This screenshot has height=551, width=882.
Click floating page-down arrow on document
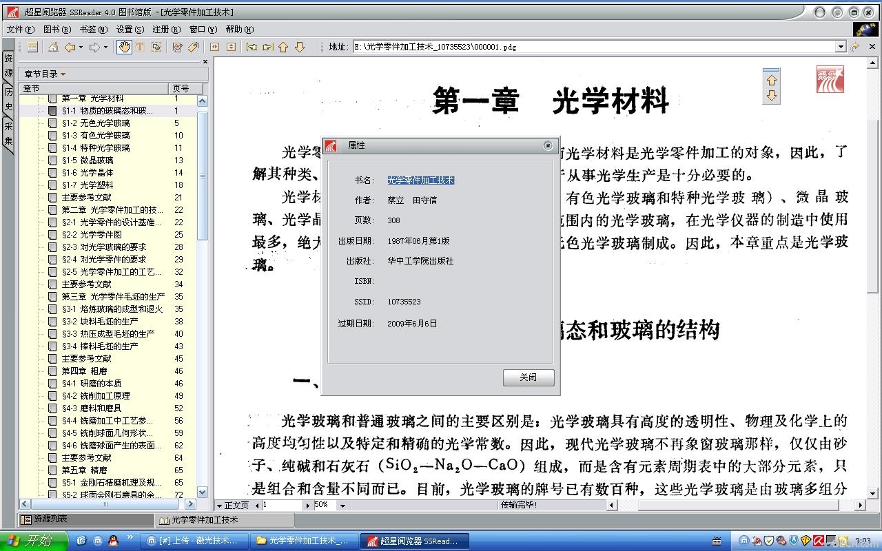[x=772, y=96]
